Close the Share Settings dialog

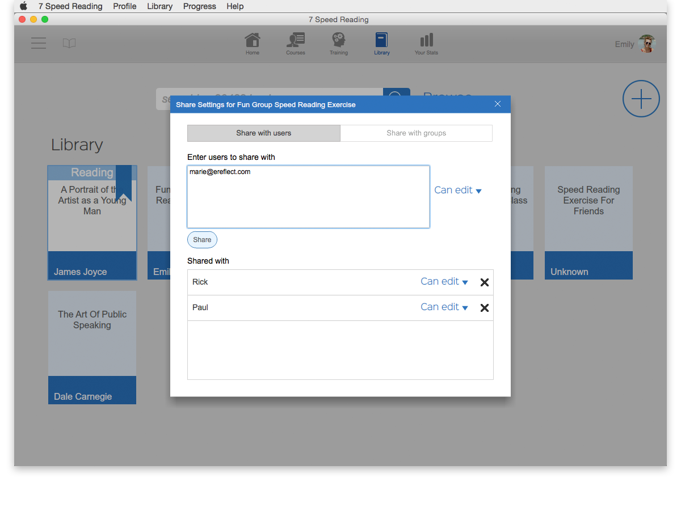click(498, 104)
